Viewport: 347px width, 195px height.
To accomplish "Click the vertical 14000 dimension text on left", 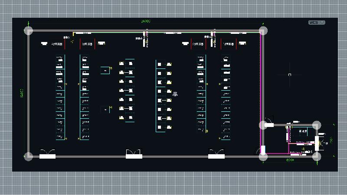I will pos(21,93).
